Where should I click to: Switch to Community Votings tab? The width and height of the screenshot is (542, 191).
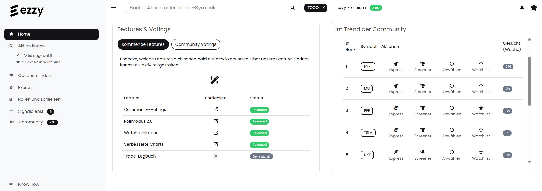[195, 44]
